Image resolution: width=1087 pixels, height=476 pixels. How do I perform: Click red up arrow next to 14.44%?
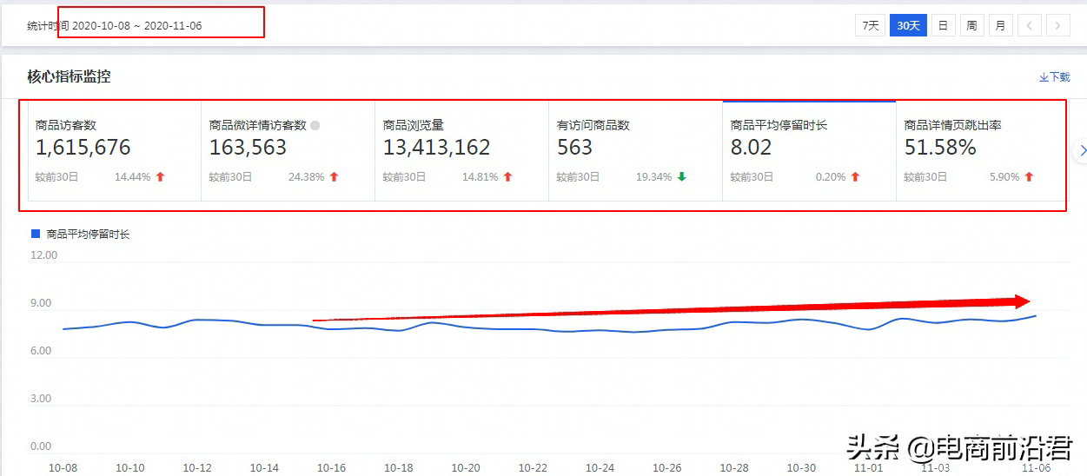click(x=160, y=177)
